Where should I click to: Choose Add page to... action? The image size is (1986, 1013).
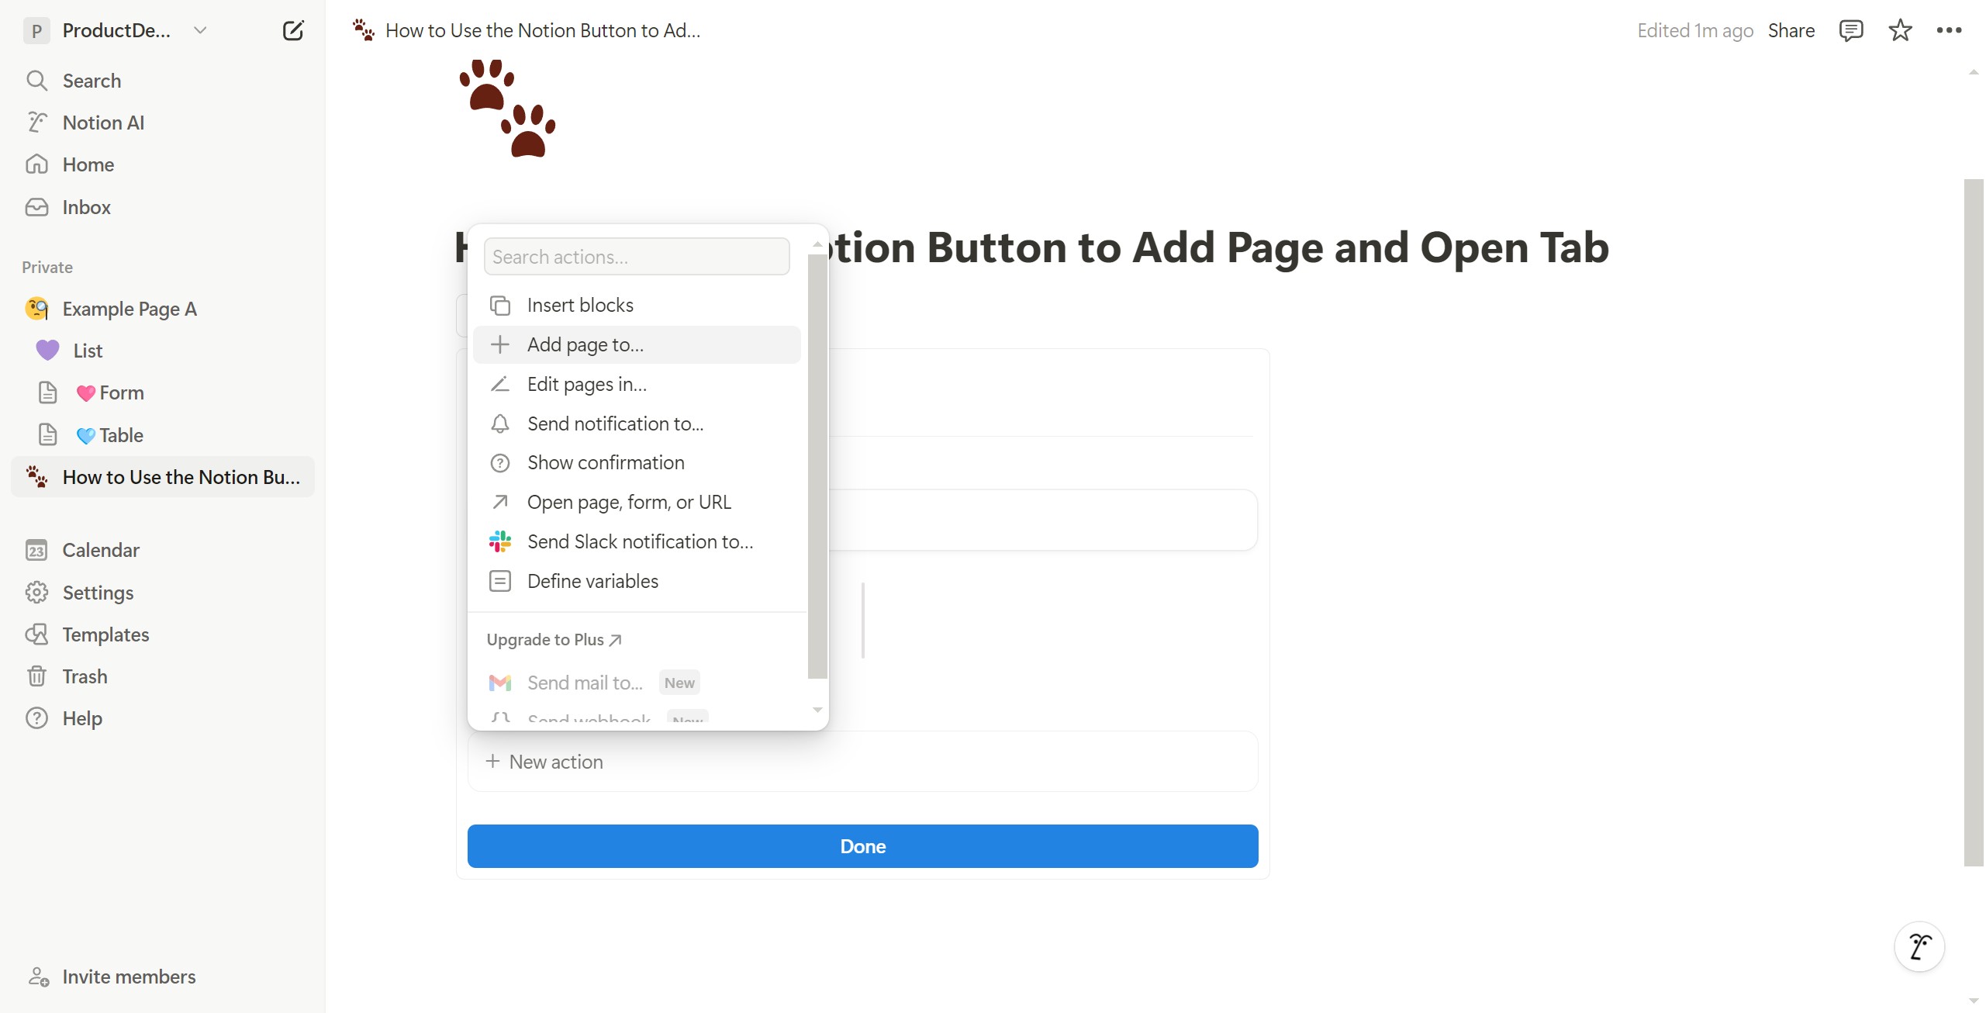637,344
